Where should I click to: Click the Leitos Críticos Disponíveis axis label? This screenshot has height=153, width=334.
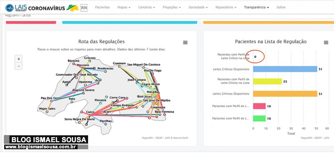[x=231, y=69]
